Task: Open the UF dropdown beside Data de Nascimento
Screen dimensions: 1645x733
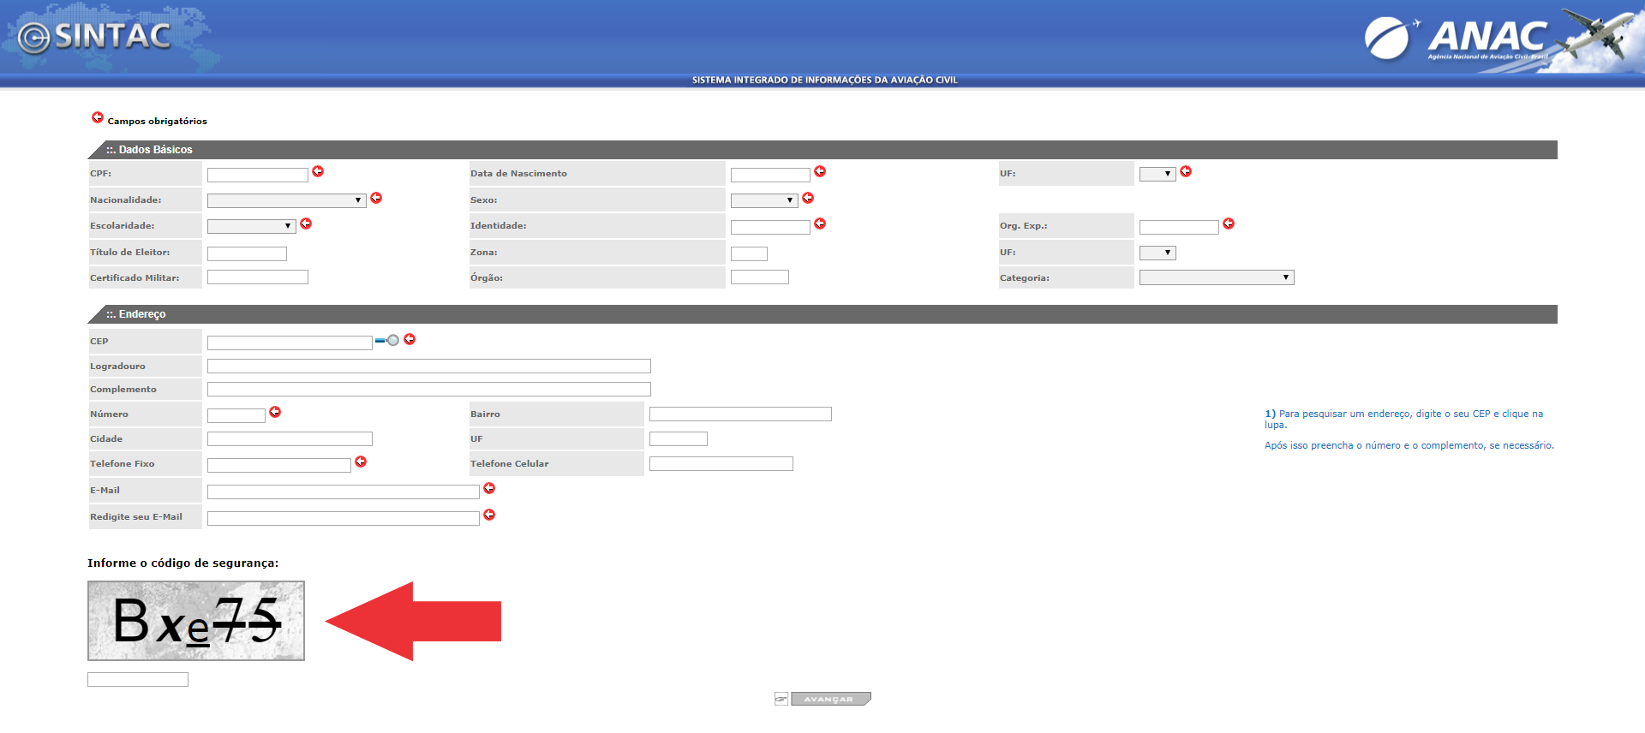Action: pyautogui.click(x=1157, y=174)
